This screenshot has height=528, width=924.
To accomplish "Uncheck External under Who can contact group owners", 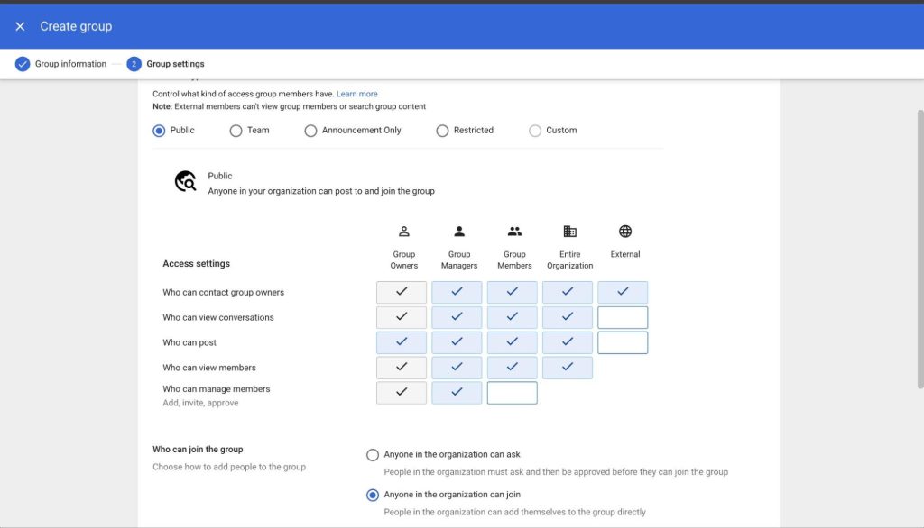I will (x=624, y=292).
